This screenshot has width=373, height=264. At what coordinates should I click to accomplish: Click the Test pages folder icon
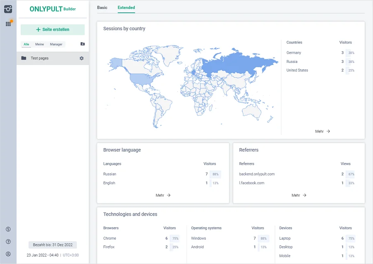pos(24,58)
